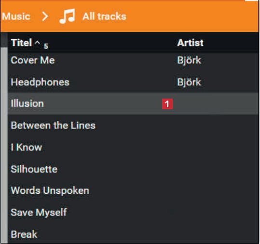The height and width of the screenshot is (244, 260).
Task: Sort tracks by the Titel column header
Action: tap(21, 43)
